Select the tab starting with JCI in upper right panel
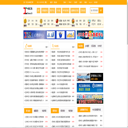Image resolution: width=128 pixels, height=128 pixels. click(87, 46)
